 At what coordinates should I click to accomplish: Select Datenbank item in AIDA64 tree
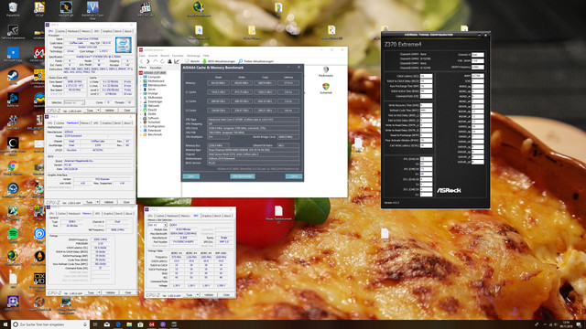[155, 130]
